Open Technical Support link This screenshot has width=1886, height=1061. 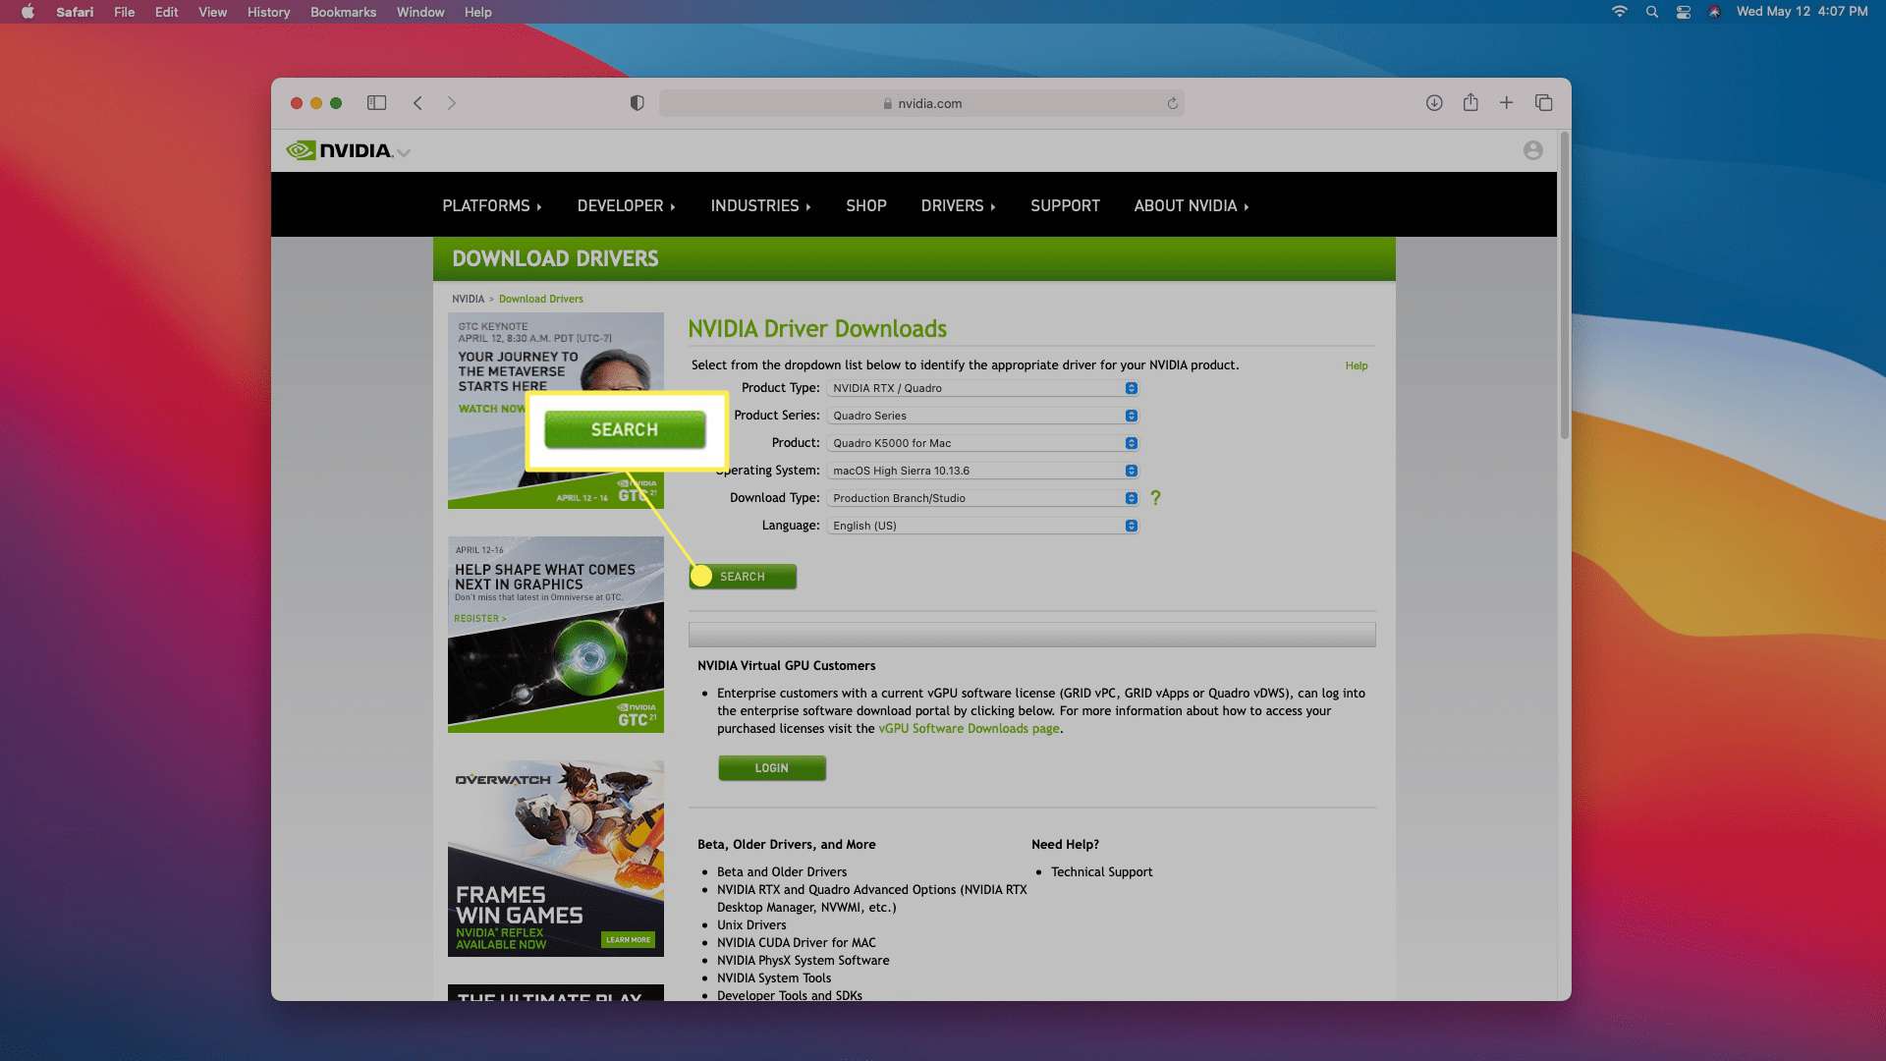point(1101,872)
